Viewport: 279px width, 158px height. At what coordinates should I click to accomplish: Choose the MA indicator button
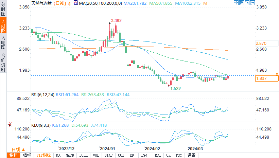pyautogui.click(x=58, y=155)
